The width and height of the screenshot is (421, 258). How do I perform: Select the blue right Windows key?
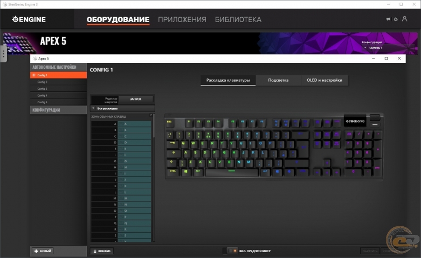[278, 172]
